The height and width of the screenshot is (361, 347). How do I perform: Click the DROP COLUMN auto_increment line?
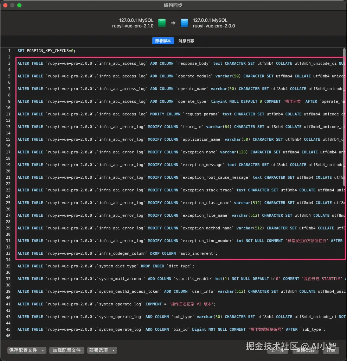click(117, 253)
